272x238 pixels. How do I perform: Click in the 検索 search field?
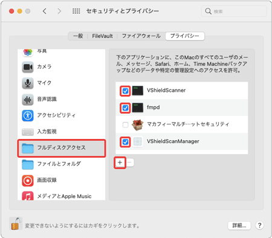pos(234,11)
